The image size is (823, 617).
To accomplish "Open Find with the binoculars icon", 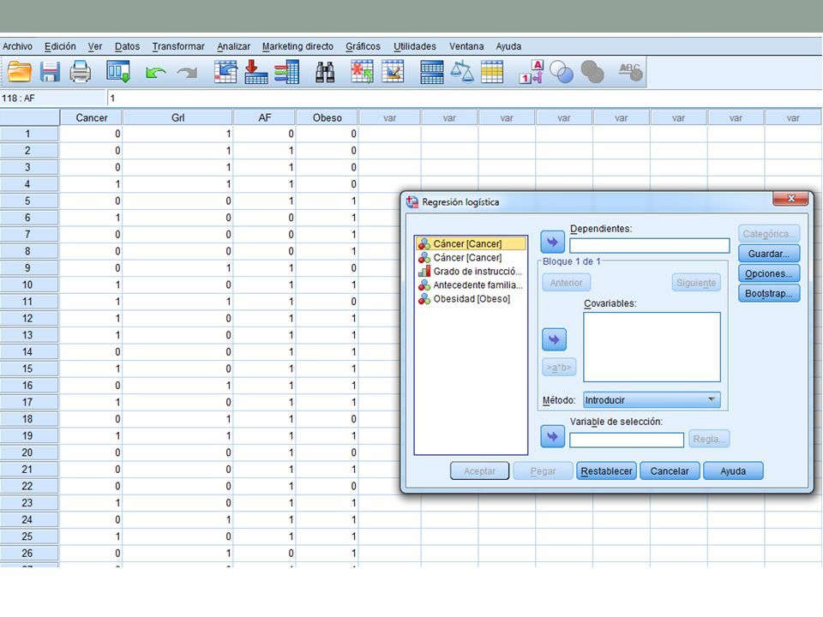I will 325,72.
